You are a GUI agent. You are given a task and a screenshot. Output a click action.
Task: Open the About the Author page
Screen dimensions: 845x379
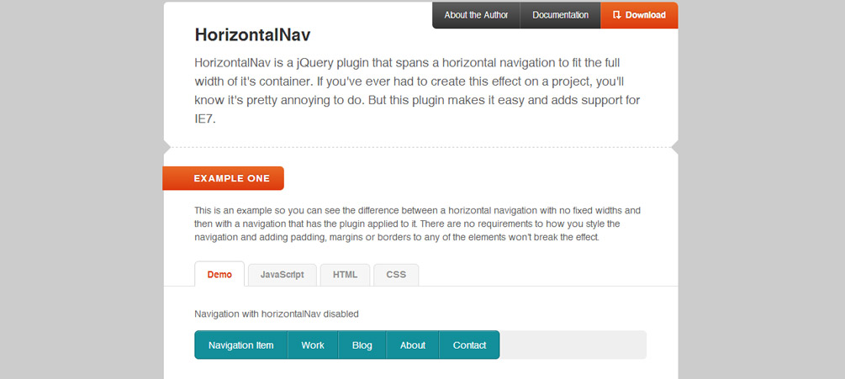tap(476, 15)
